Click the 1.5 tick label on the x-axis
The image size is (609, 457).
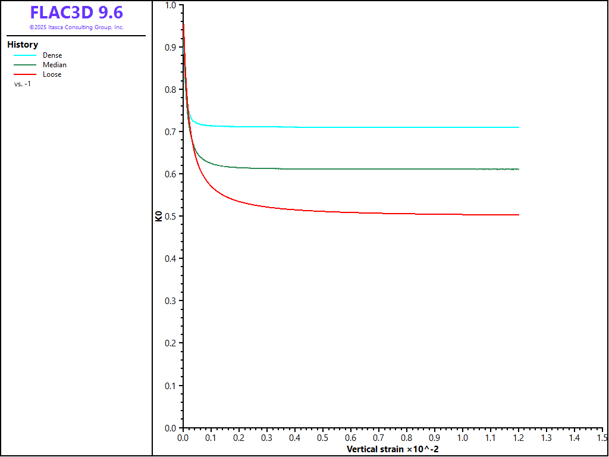click(602, 437)
